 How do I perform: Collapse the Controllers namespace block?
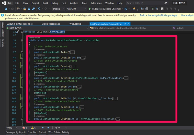[22, 32]
